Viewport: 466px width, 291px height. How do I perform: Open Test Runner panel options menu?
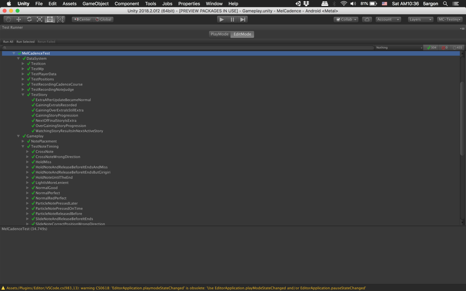click(x=462, y=28)
